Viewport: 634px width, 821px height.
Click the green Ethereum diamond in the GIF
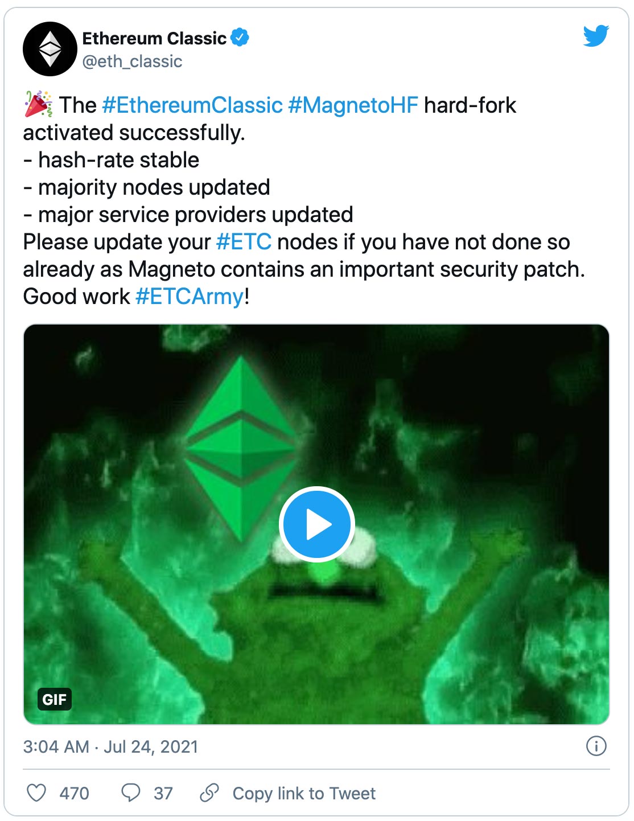click(241, 444)
